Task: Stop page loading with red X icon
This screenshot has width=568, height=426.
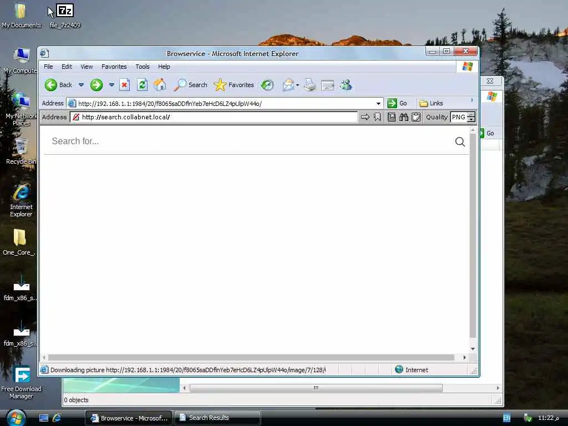Action: pos(124,85)
